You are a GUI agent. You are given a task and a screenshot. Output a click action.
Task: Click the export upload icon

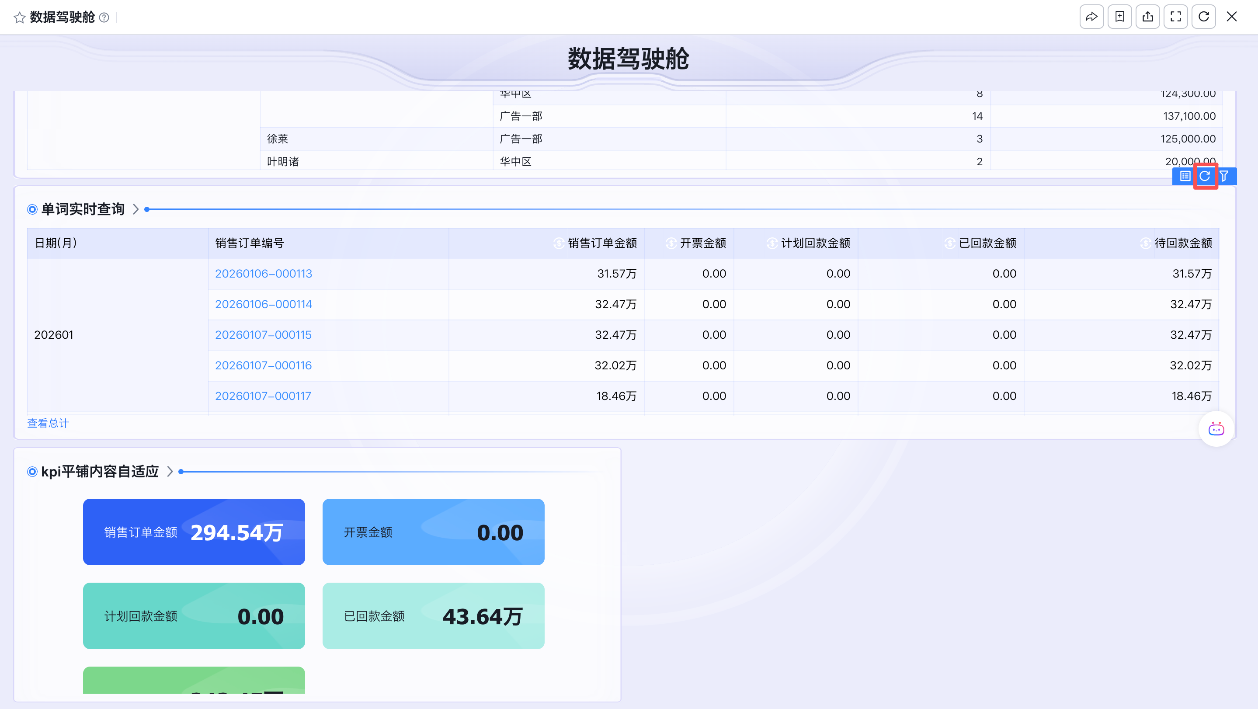tap(1148, 17)
